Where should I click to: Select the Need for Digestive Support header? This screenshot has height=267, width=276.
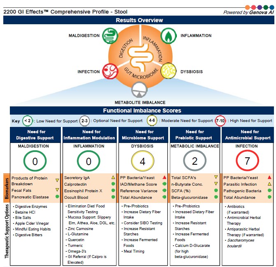(35, 135)
